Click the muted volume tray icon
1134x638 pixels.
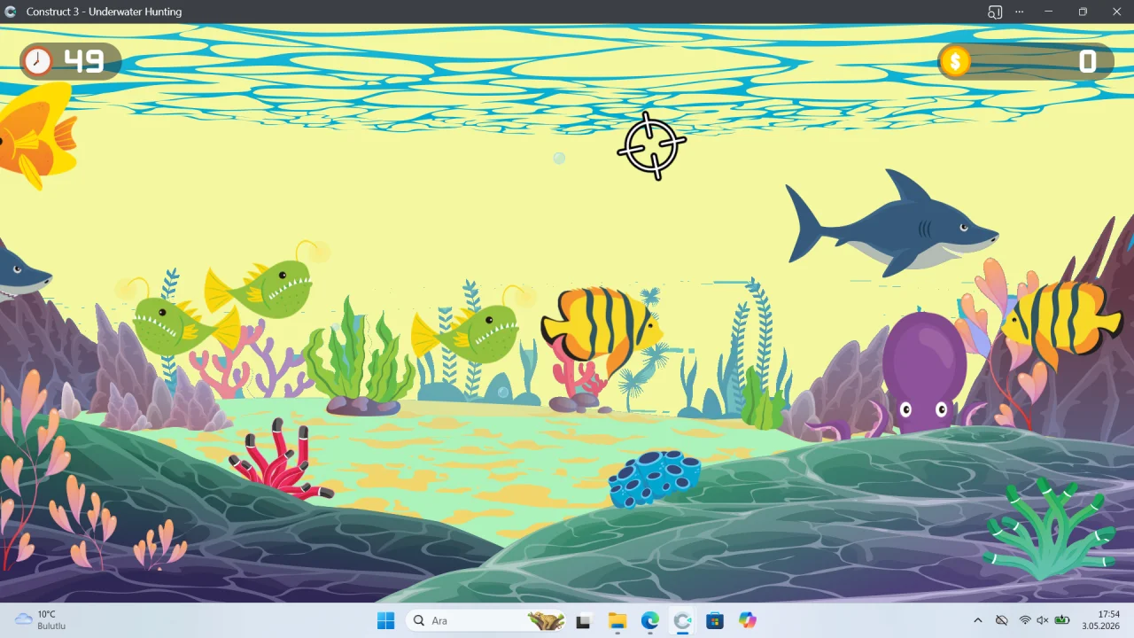[x=1043, y=620]
